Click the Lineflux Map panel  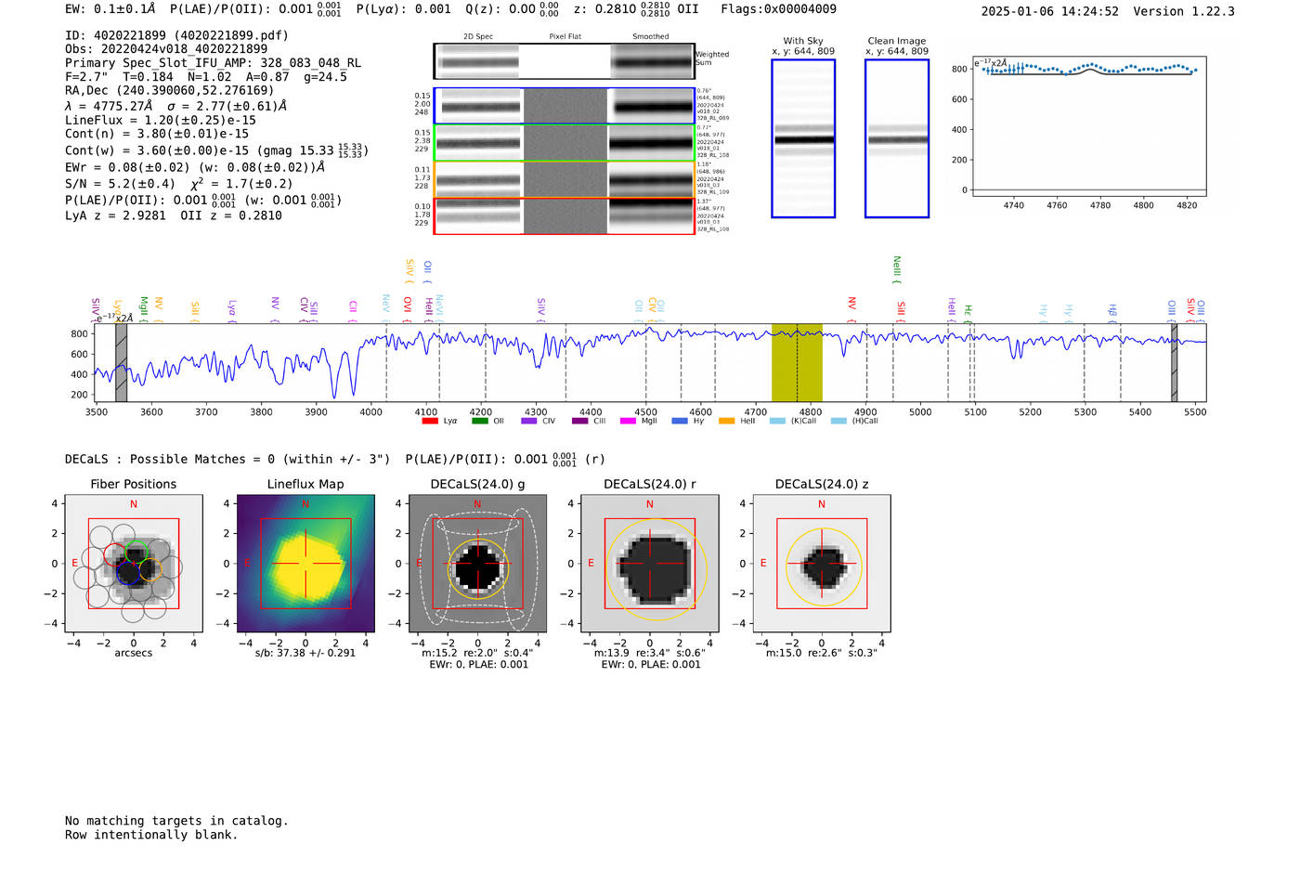pos(305,564)
